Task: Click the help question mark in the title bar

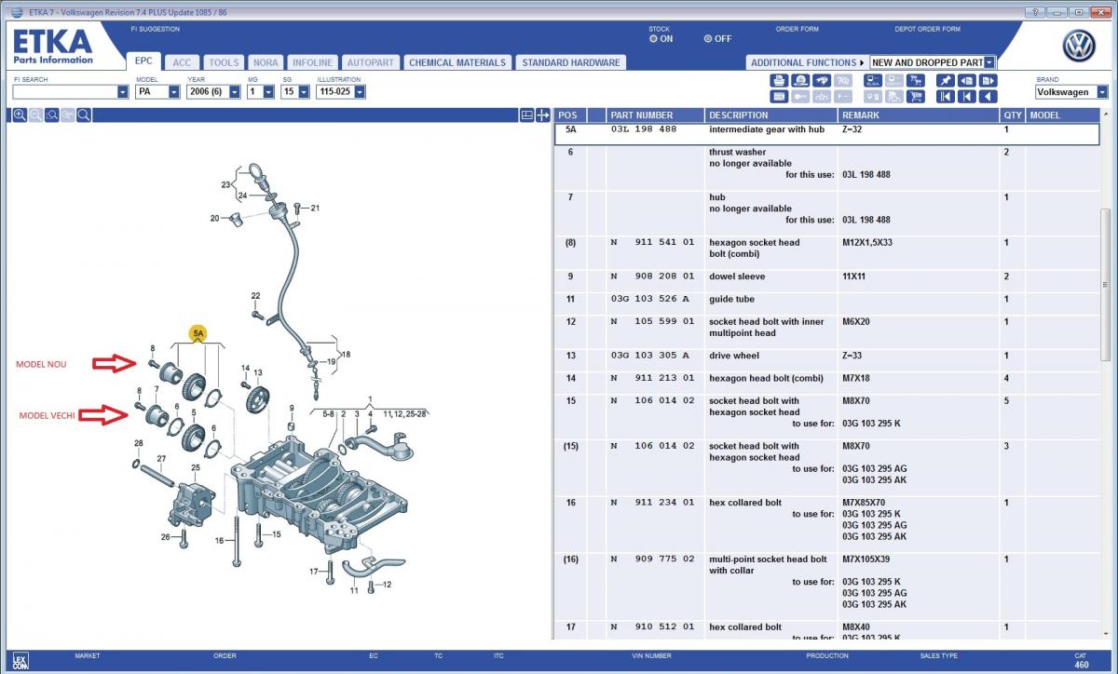Action: point(1034,12)
